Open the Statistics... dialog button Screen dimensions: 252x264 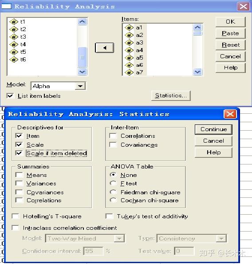pyautogui.click(x=171, y=96)
